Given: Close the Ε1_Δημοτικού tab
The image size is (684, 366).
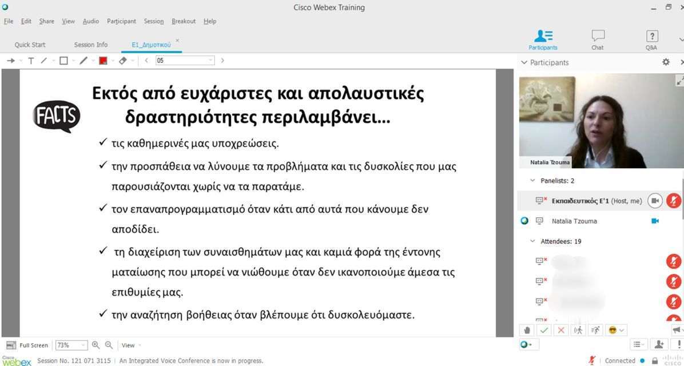Looking at the screenshot, I should click(177, 40).
